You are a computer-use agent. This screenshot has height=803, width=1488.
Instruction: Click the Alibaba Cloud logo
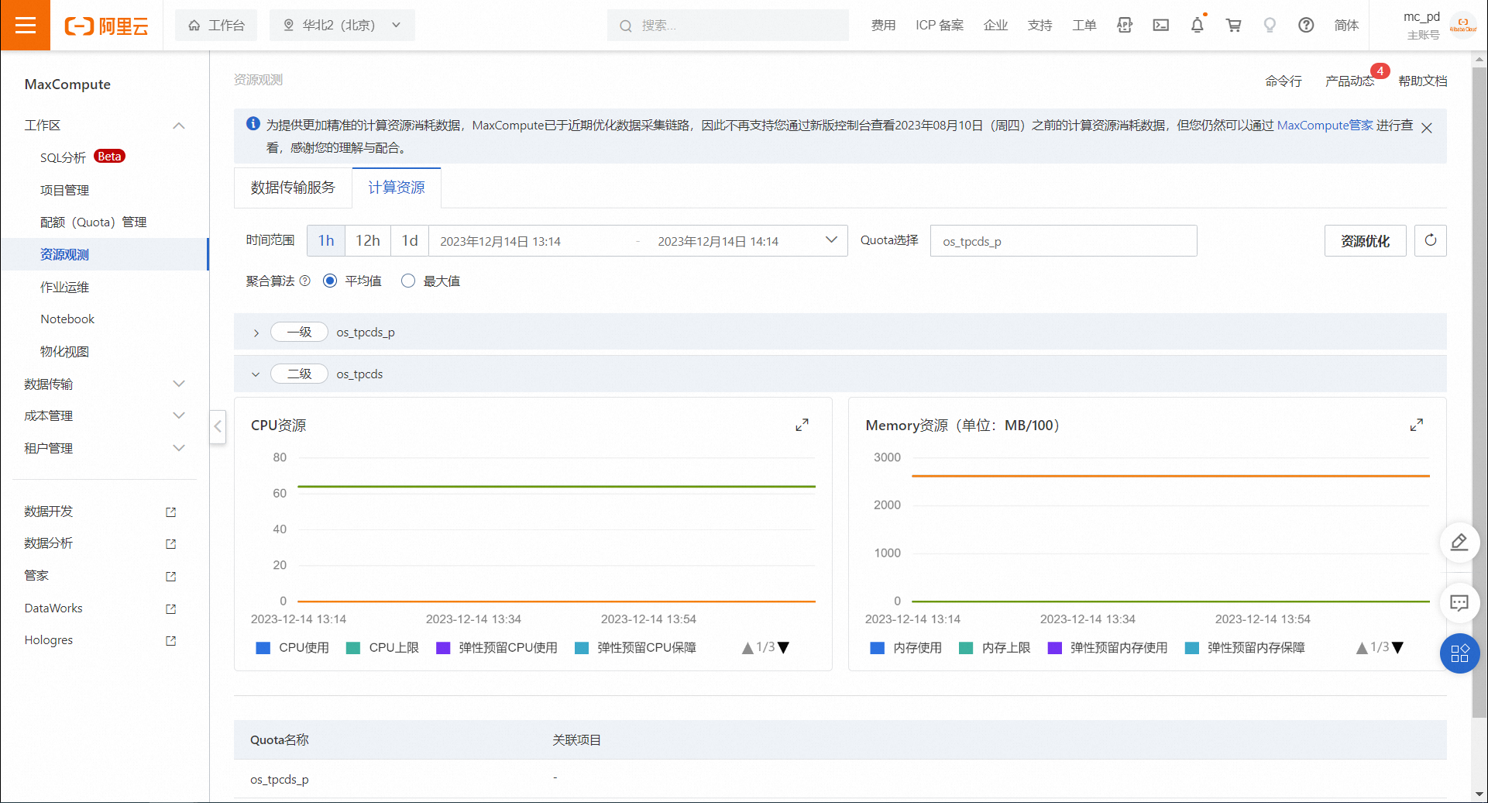click(x=106, y=26)
